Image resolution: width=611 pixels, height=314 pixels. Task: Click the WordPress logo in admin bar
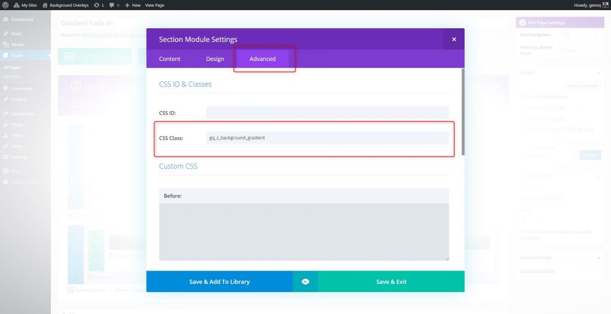click(x=6, y=5)
